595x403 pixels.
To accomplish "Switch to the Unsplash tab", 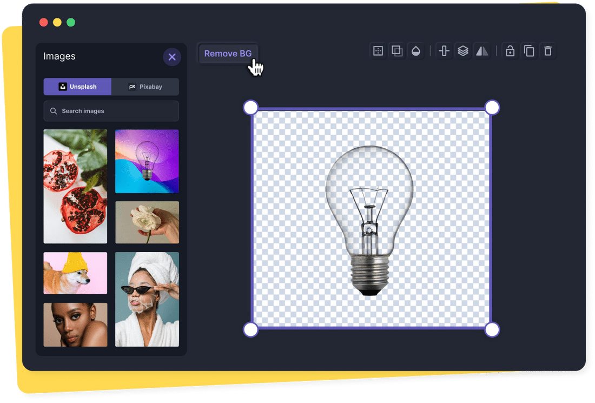I will [77, 87].
